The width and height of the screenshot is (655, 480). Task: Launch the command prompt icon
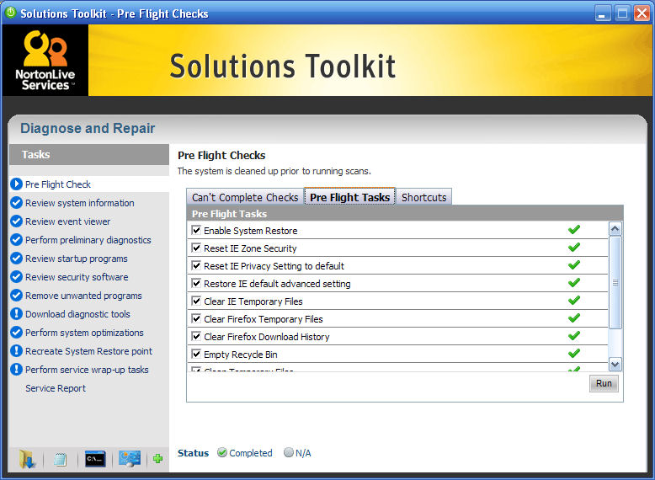95,459
